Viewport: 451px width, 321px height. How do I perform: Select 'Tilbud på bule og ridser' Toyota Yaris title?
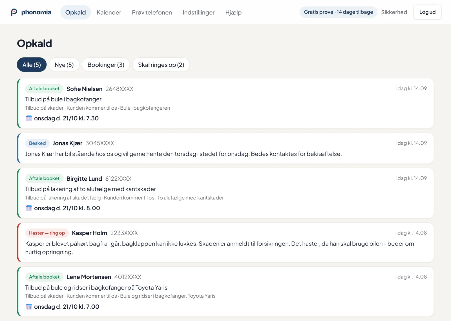[x=96, y=288]
